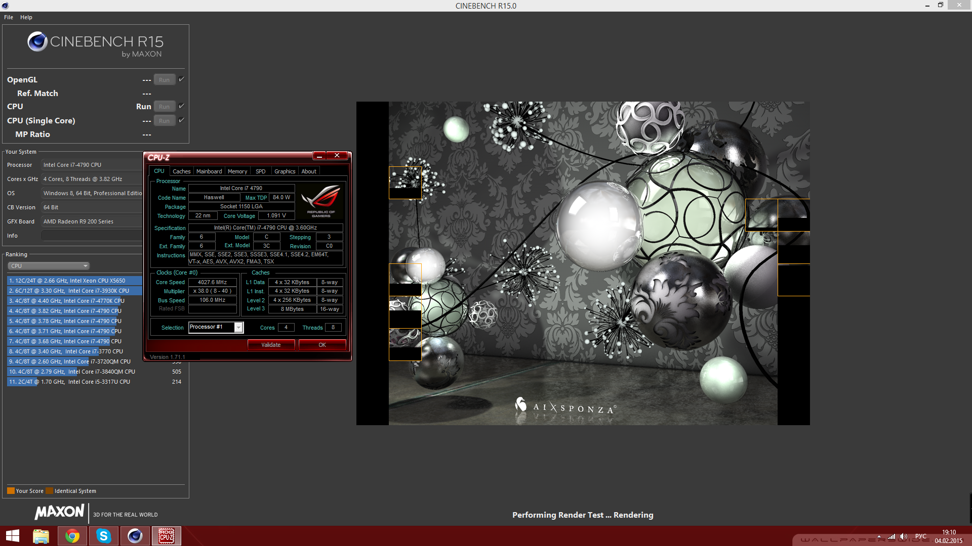Select ranking entry 4C/8T @ 3.82 GHz
Viewport: 972px width, 546px height.
(74, 311)
